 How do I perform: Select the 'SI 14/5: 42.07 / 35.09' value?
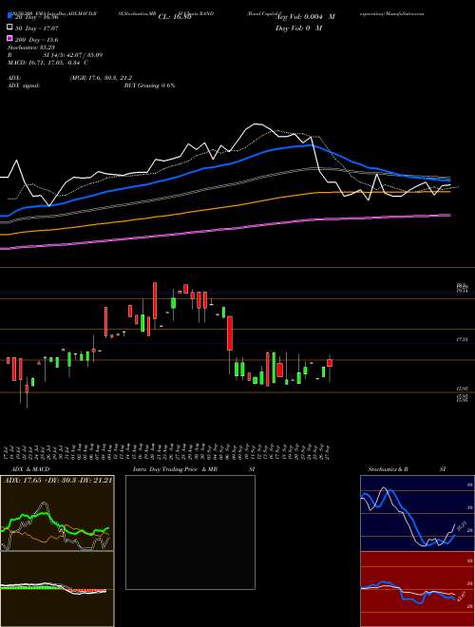(x=71, y=55)
